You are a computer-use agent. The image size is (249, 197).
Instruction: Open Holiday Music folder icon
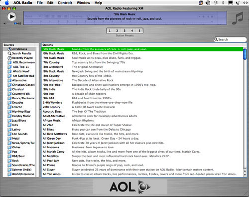point(9,116)
